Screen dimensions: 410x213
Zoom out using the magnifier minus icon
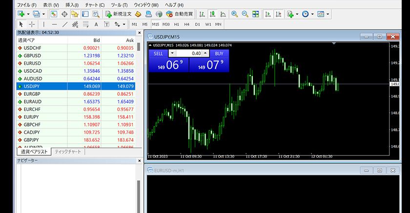coord(245,14)
